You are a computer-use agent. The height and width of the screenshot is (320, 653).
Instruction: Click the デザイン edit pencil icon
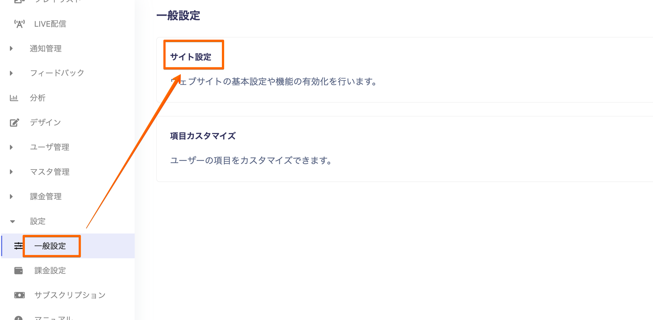(x=14, y=122)
